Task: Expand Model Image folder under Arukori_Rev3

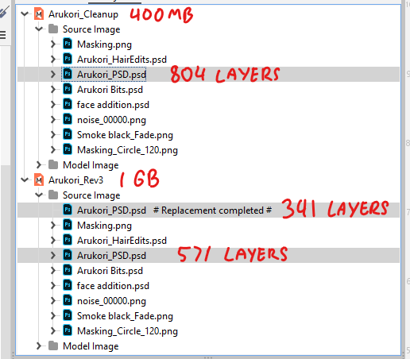Action: (39, 345)
